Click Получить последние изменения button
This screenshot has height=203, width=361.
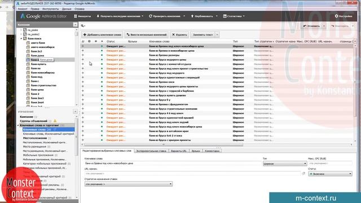click(x=118, y=16)
